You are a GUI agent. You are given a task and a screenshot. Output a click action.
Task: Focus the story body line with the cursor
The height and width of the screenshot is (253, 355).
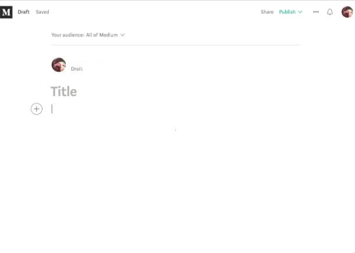coord(175,109)
